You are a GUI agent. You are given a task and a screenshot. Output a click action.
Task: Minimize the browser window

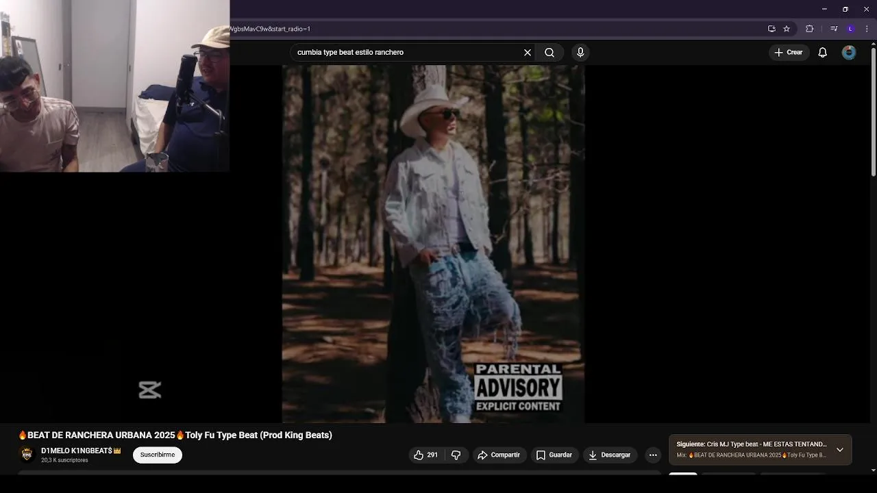(x=824, y=9)
